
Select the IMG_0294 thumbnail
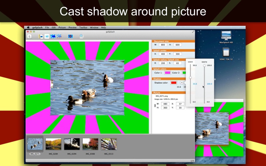(x=72, y=144)
